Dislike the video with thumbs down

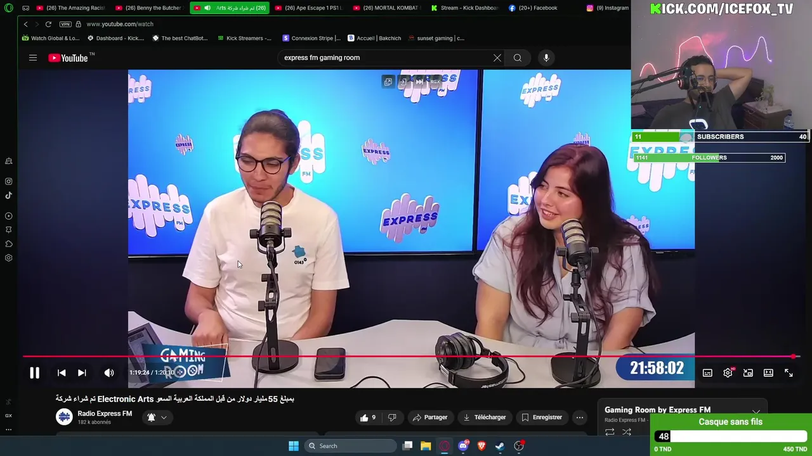(x=392, y=417)
